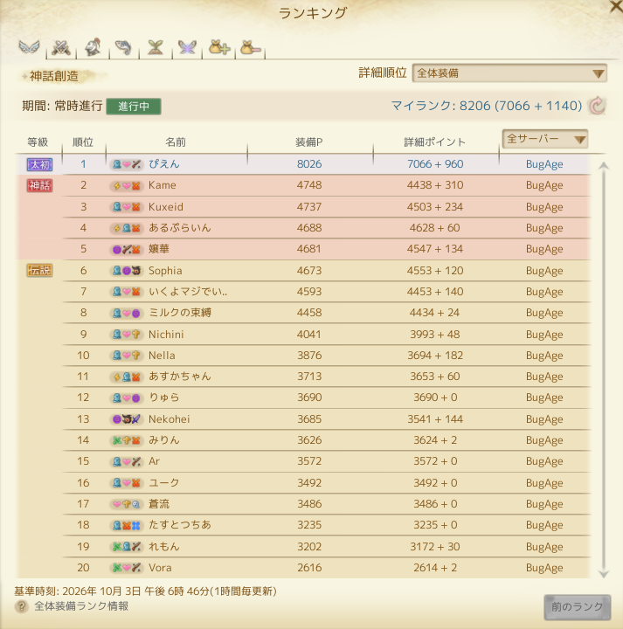The image size is (623, 629).
Task: Select player Kame in rank 2
Action: pos(162,185)
